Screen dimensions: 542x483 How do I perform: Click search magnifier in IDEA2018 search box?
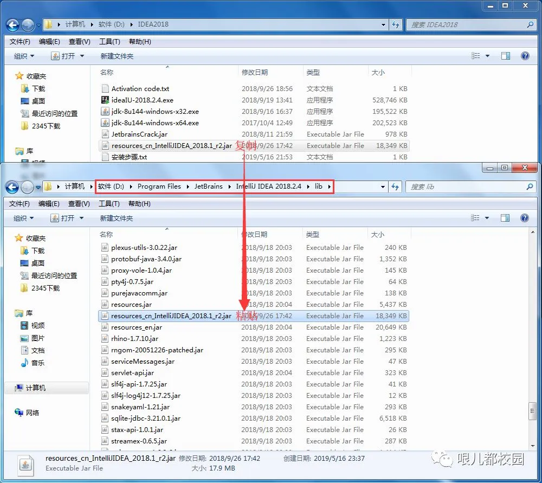530,25
